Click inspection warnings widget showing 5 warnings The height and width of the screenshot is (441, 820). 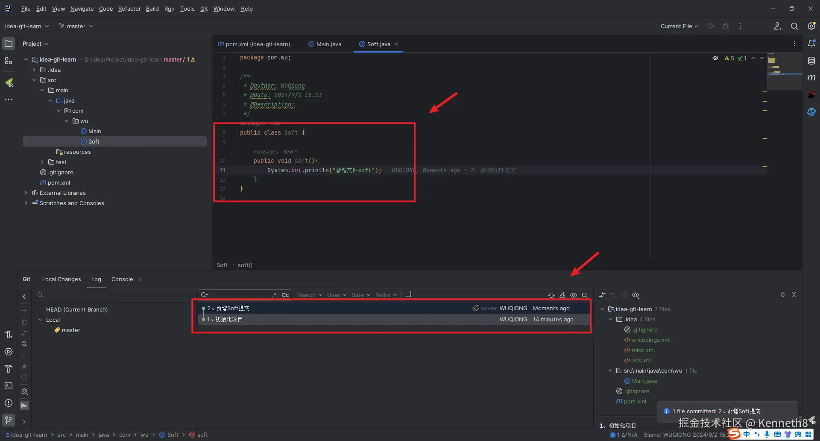click(x=729, y=58)
